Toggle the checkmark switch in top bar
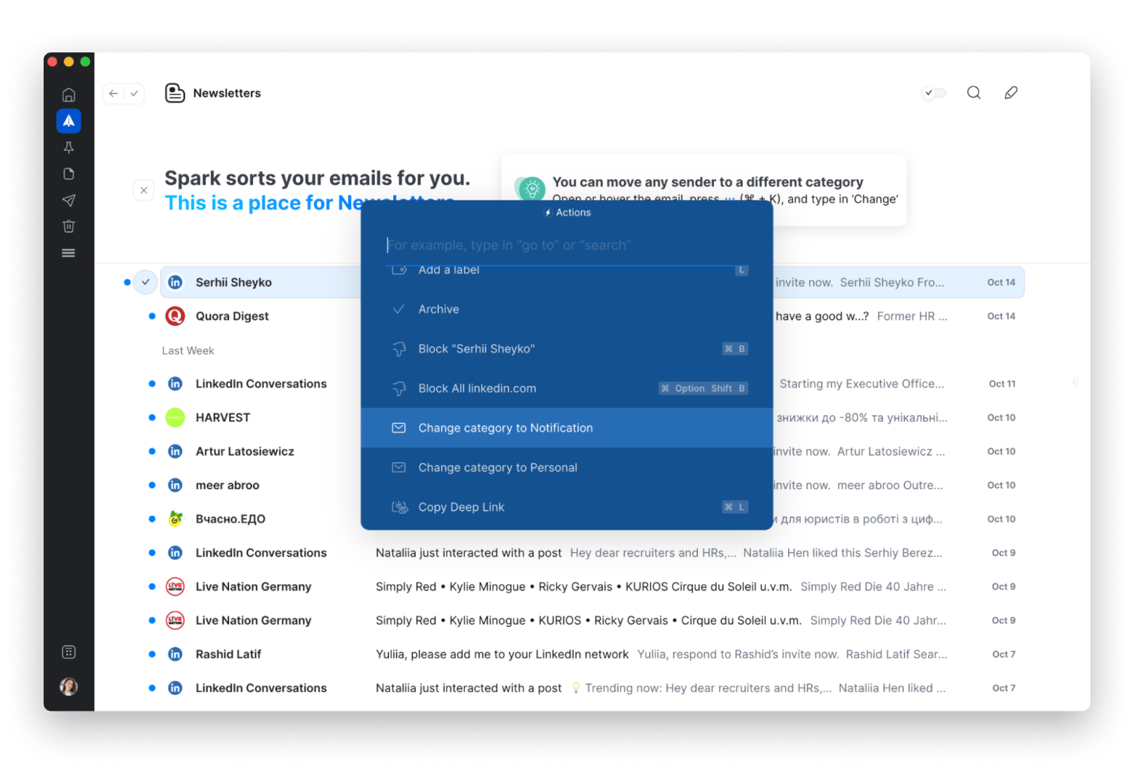The height and width of the screenshot is (779, 1134). click(934, 92)
